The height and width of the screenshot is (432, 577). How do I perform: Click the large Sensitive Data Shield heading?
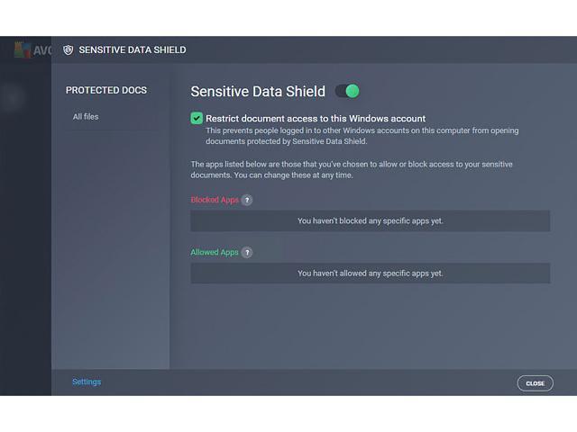(258, 91)
